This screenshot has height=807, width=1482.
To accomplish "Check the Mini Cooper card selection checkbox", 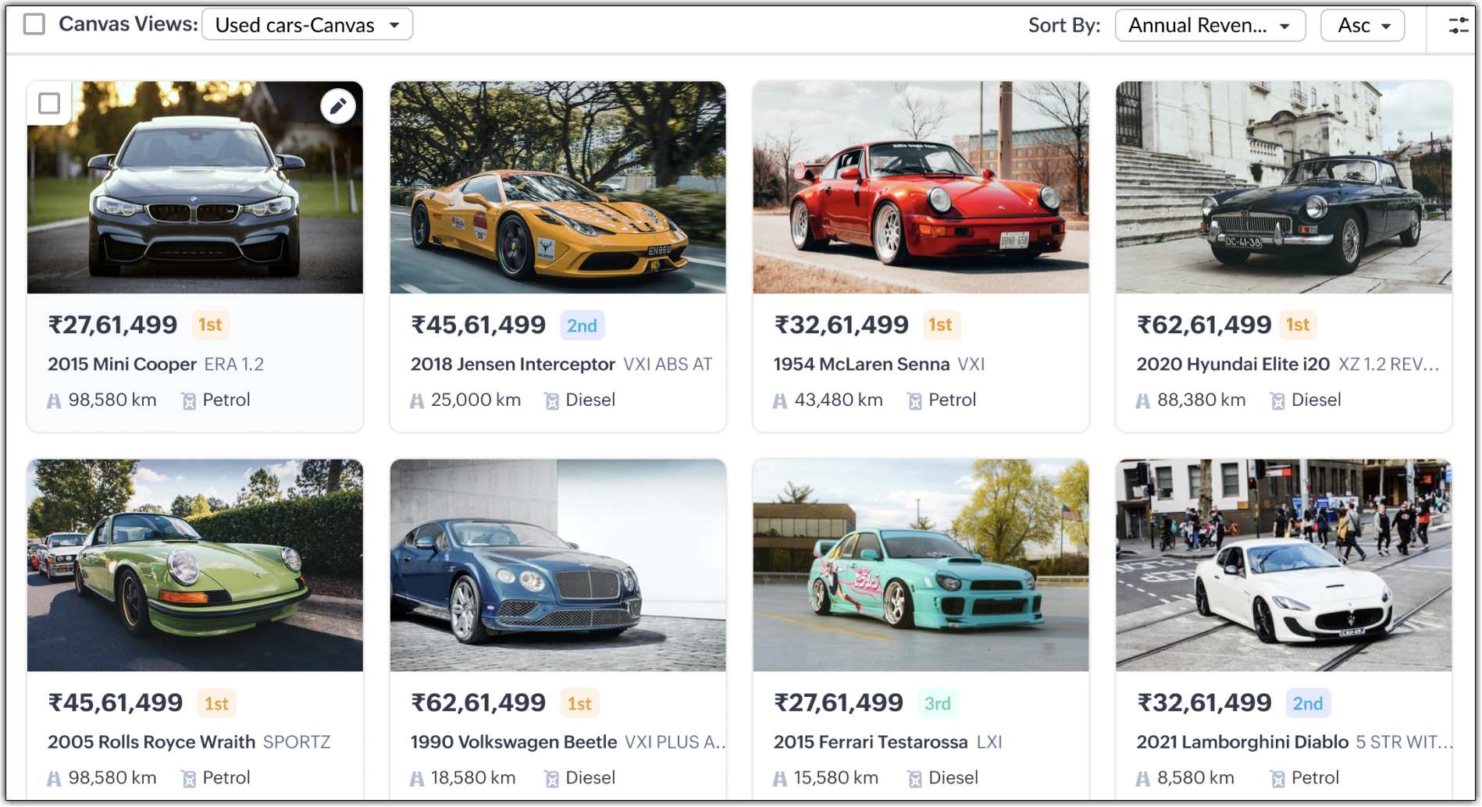I will click(49, 103).
